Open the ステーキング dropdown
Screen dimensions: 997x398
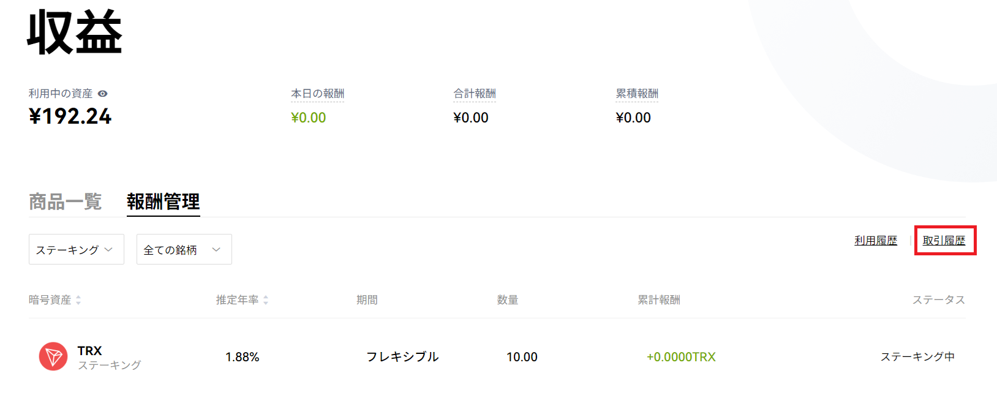77,249
